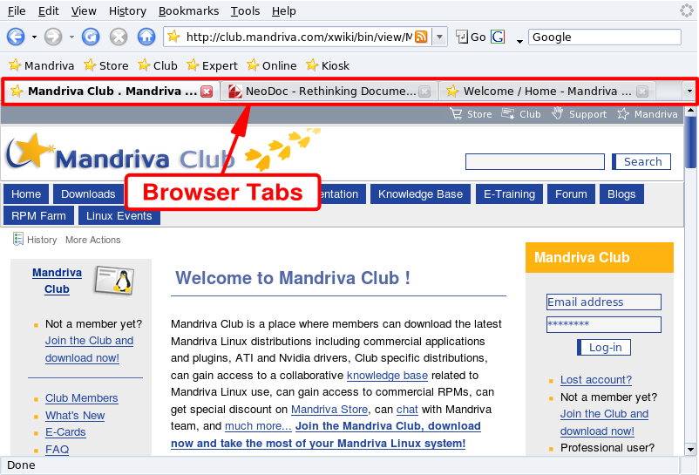
Task: Open the RPM Farm section
Action: coord(38,216)
